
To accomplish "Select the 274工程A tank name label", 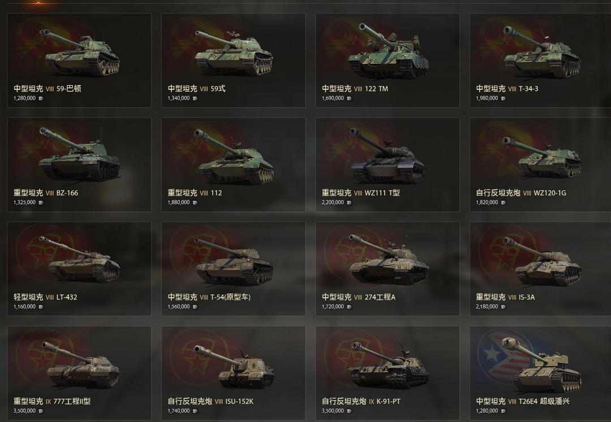I will pyautogui.click(x=380, y=297).
